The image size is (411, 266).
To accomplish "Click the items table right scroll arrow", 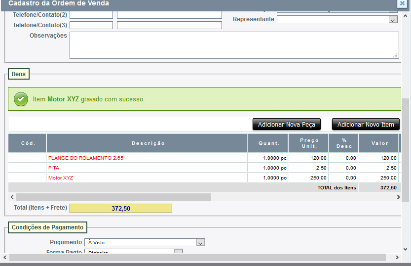I will pyautogui.click(x=398, y=197).
